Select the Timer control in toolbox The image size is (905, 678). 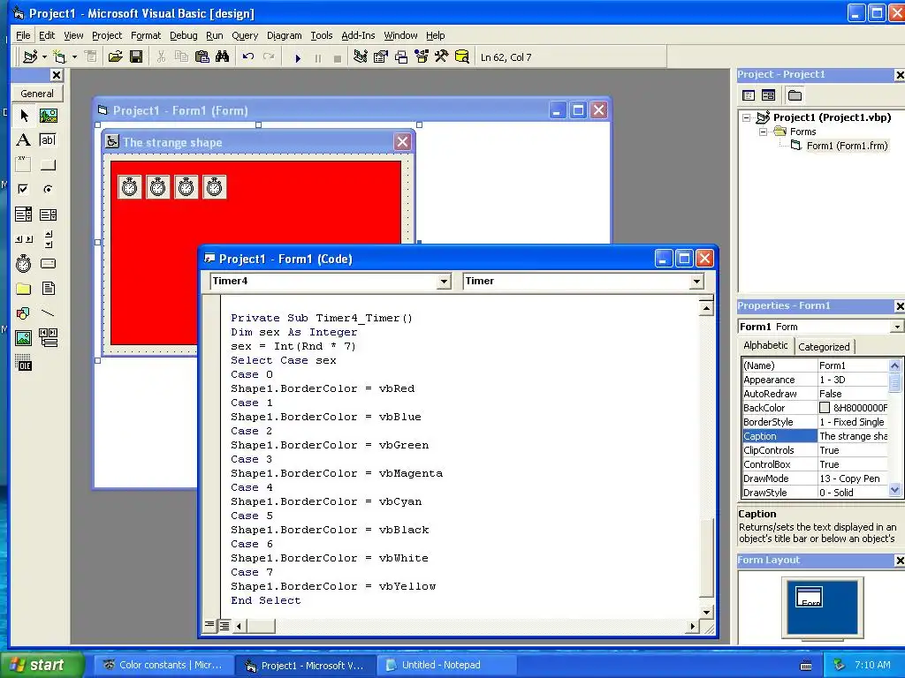click(x=24, y=263)
